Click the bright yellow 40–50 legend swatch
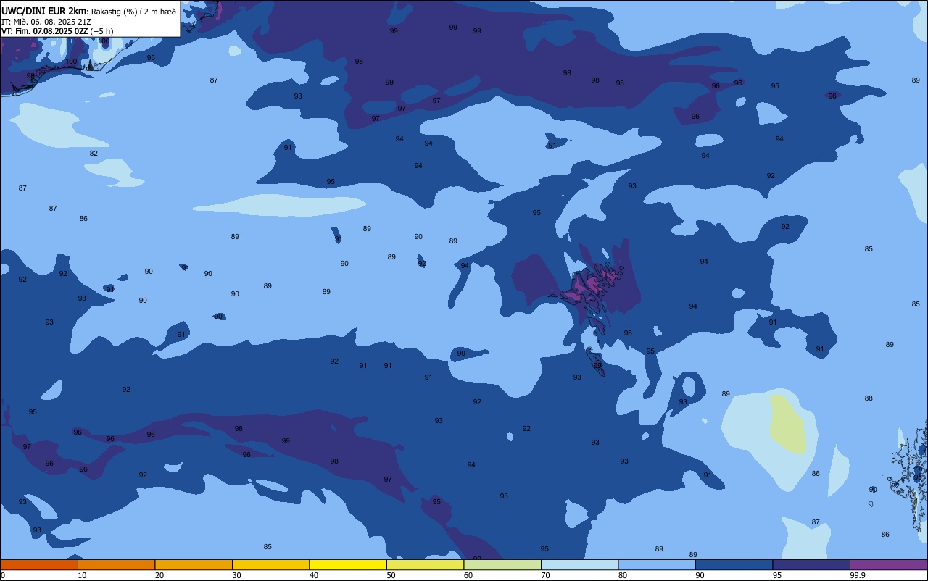 click(x=348, y=564)
